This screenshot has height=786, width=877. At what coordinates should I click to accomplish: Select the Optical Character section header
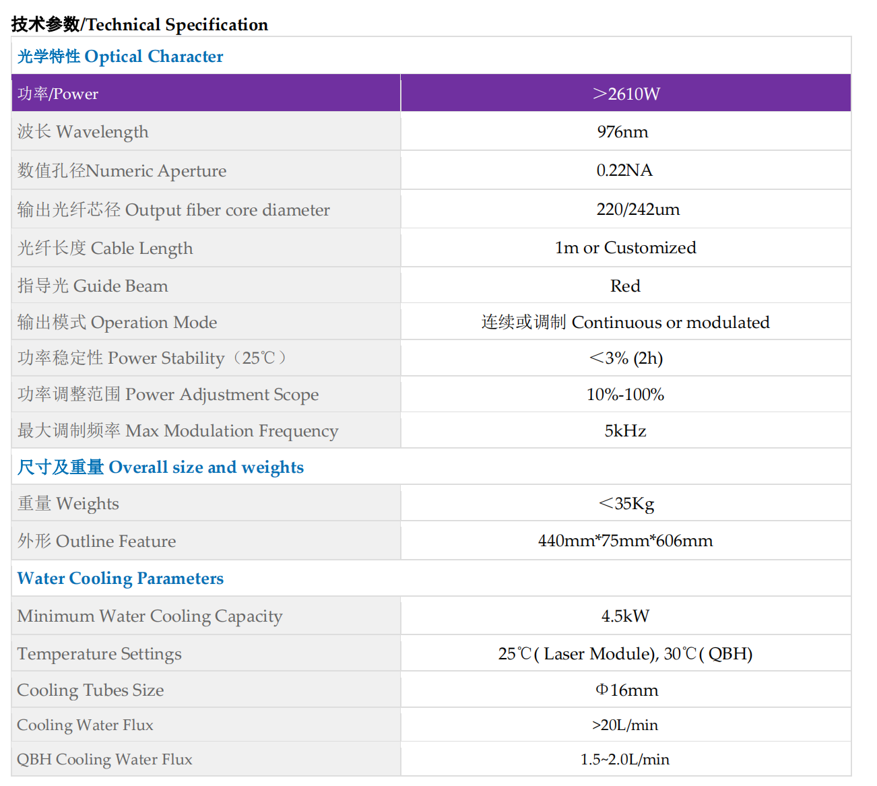tap(121, 57)
